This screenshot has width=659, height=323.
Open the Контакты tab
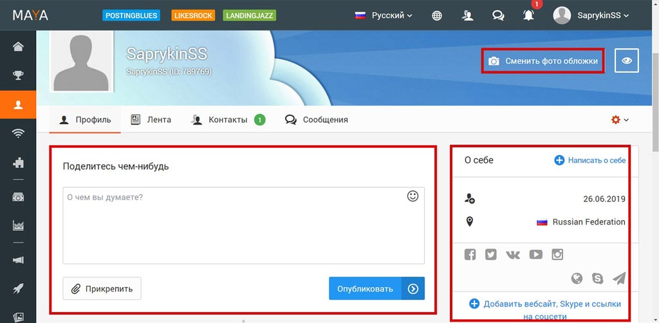pos(228,120)
